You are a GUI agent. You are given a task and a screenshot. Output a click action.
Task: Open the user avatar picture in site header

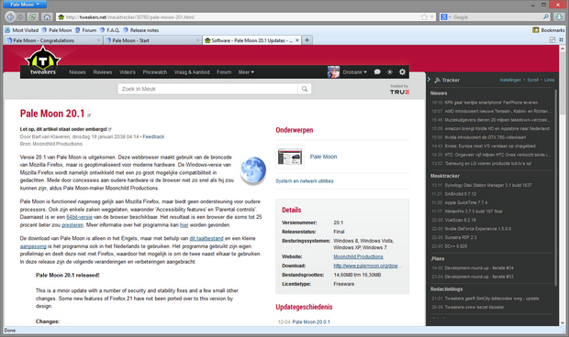[x=333, y=72]
